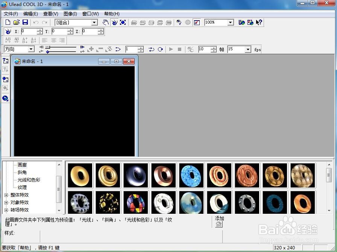Increase X value with up spinner
Screen dimensions: 337x252
(40, 30)
